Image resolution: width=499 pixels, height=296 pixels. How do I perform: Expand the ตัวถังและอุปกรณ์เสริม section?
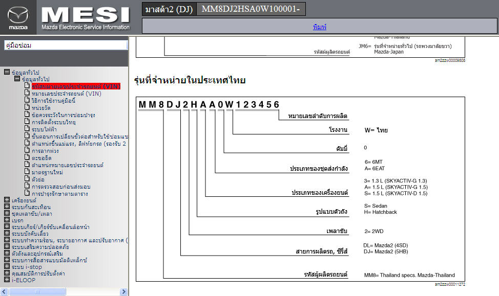pos(7,253)
